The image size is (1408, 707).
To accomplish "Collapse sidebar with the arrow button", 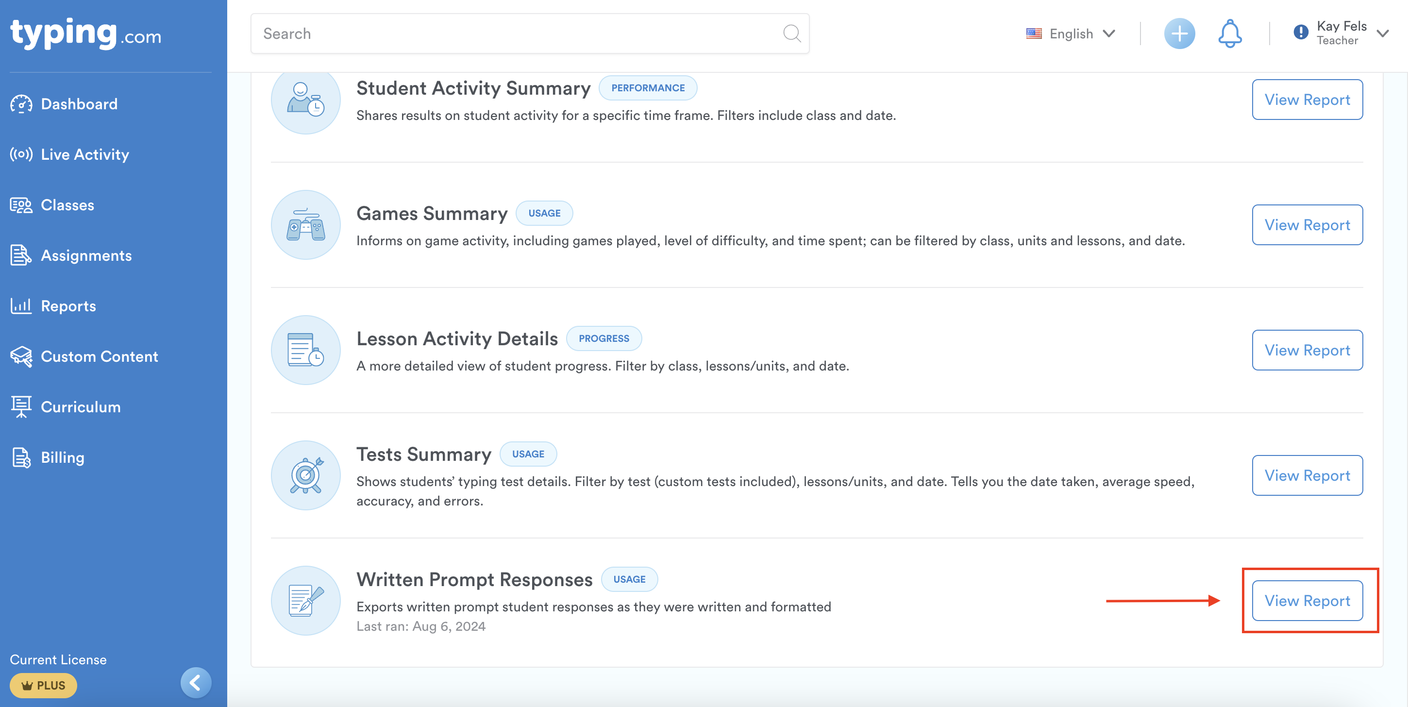I will 196,682.
